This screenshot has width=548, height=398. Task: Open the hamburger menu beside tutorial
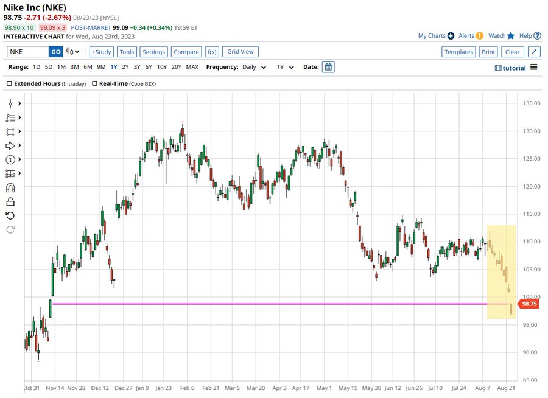tap(533, 67)
